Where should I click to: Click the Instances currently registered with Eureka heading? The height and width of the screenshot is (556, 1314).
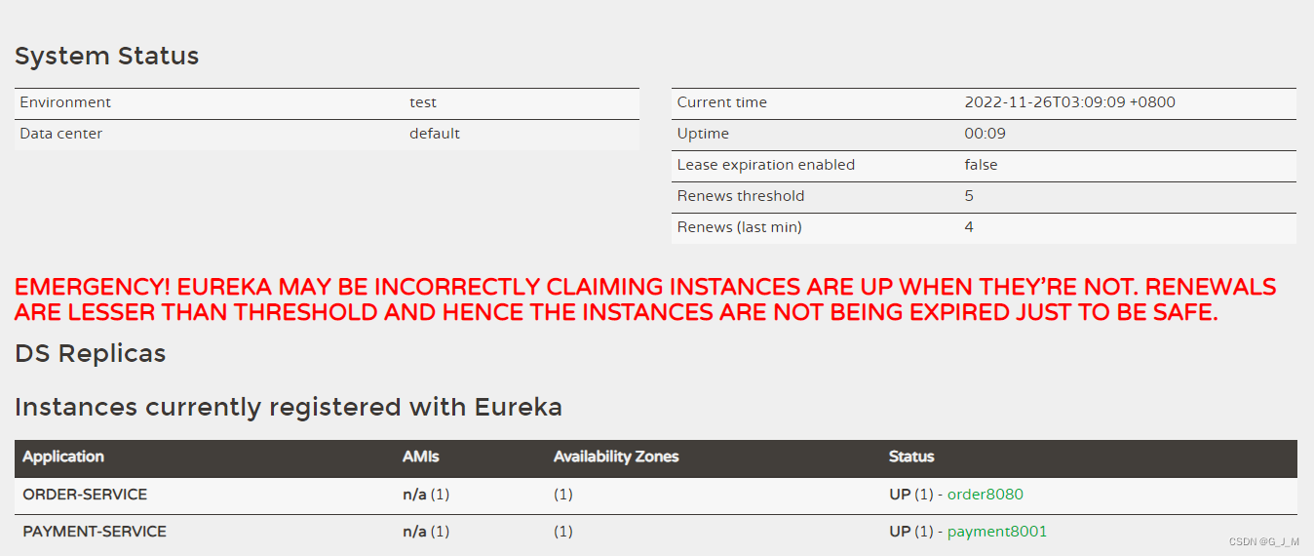click(289, 407)
